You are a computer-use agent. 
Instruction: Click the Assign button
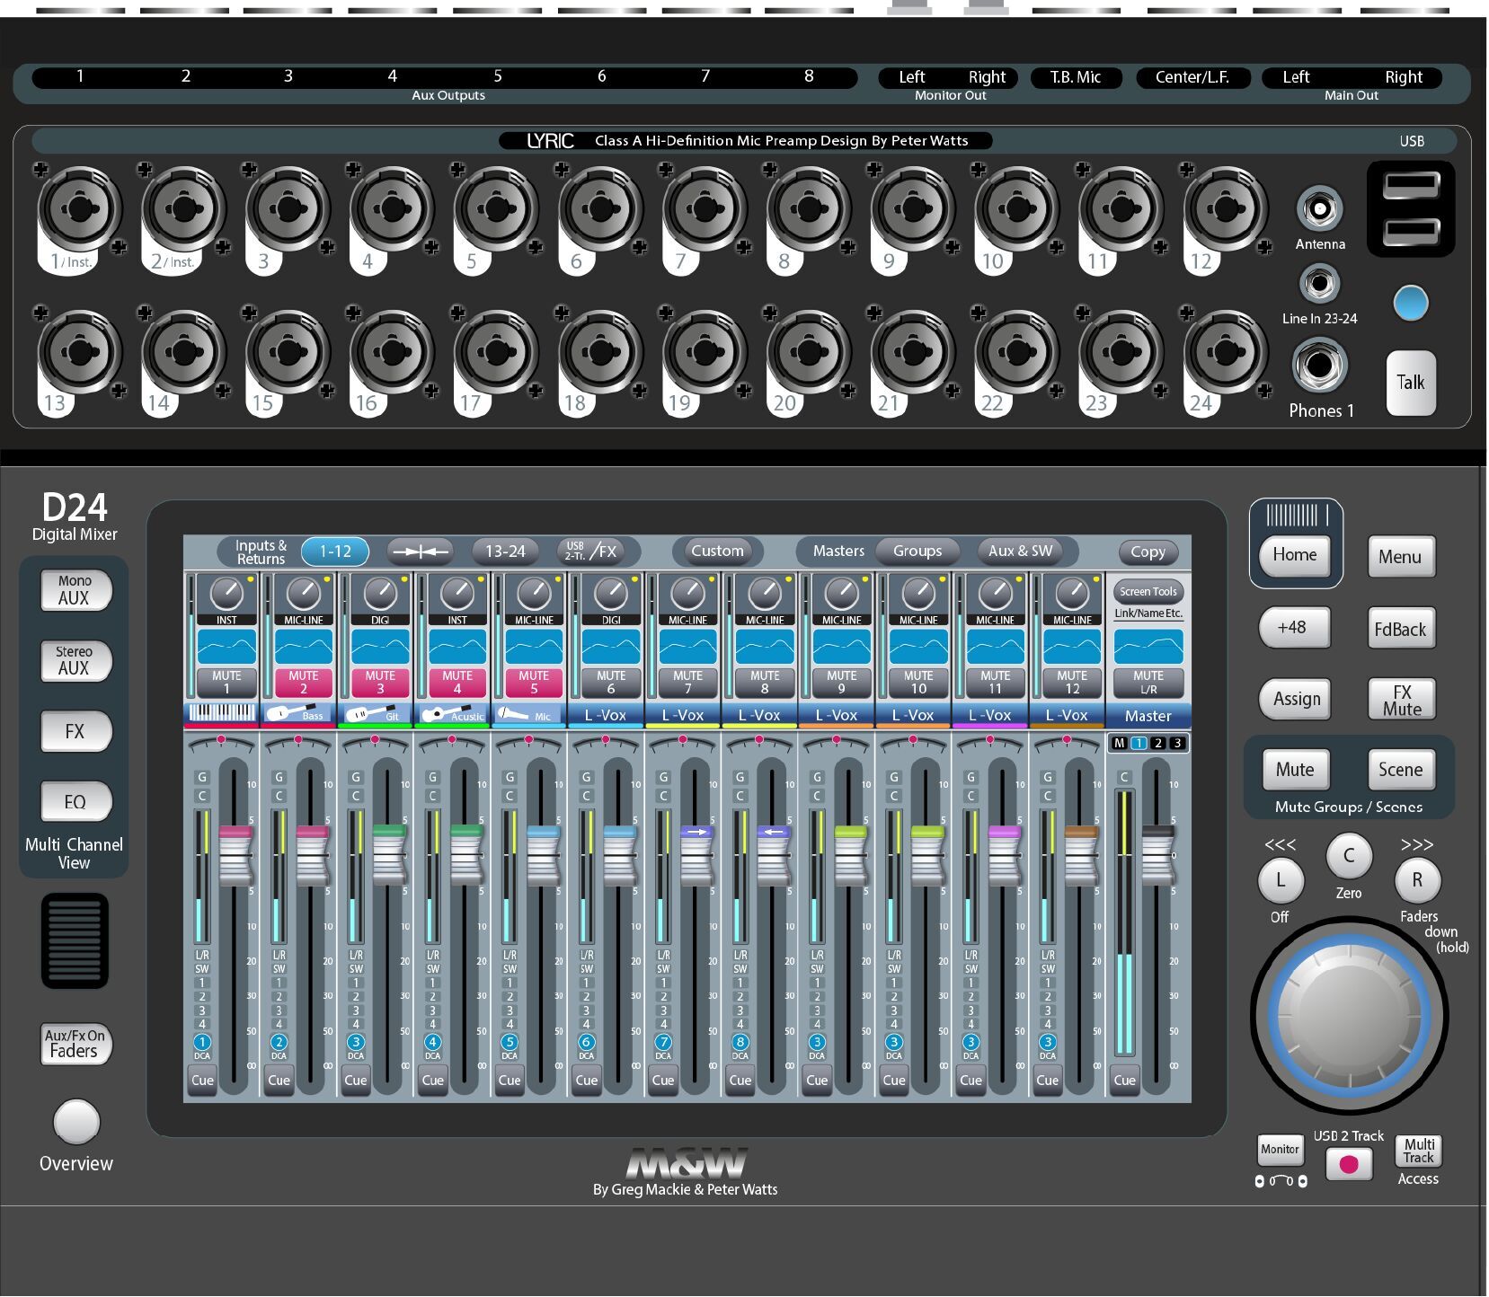[1297, 699]
